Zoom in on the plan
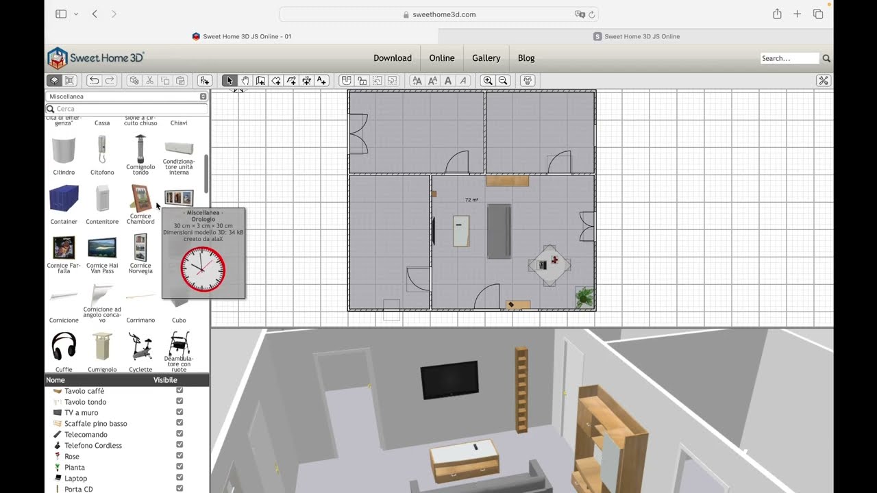The image size is (877, 493). [488, 81]
